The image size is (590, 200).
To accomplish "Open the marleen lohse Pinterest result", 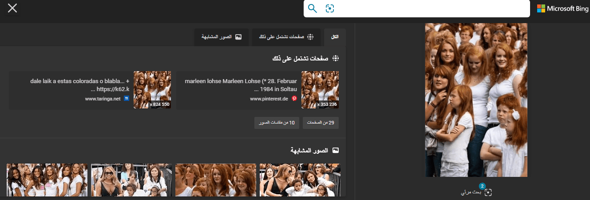I will point(257,90).
